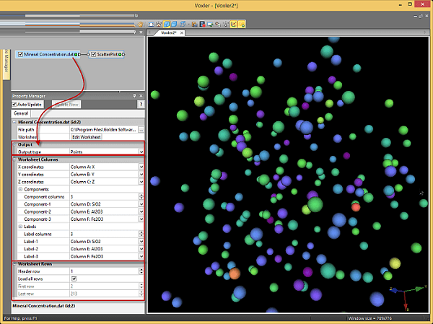Viewport: 433px width, 324px height.
Task: Click the ScatterPlot module green output connector
Action: 120,54
